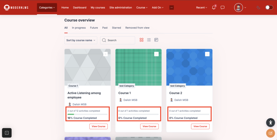This screenshot has width=277, height=140.
Task: Expand the sidebar drawer at bottom left
Action: click(x=7, y=133)
